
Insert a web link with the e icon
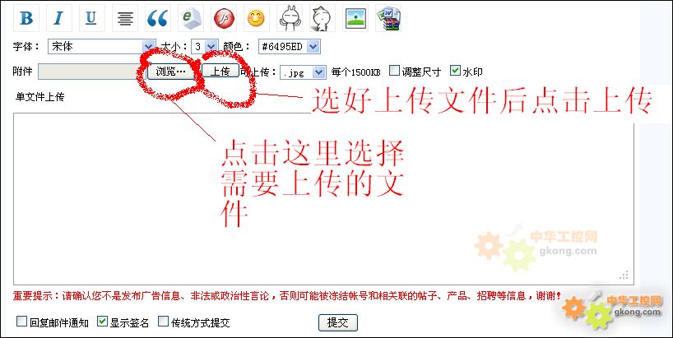pos(191,18)
